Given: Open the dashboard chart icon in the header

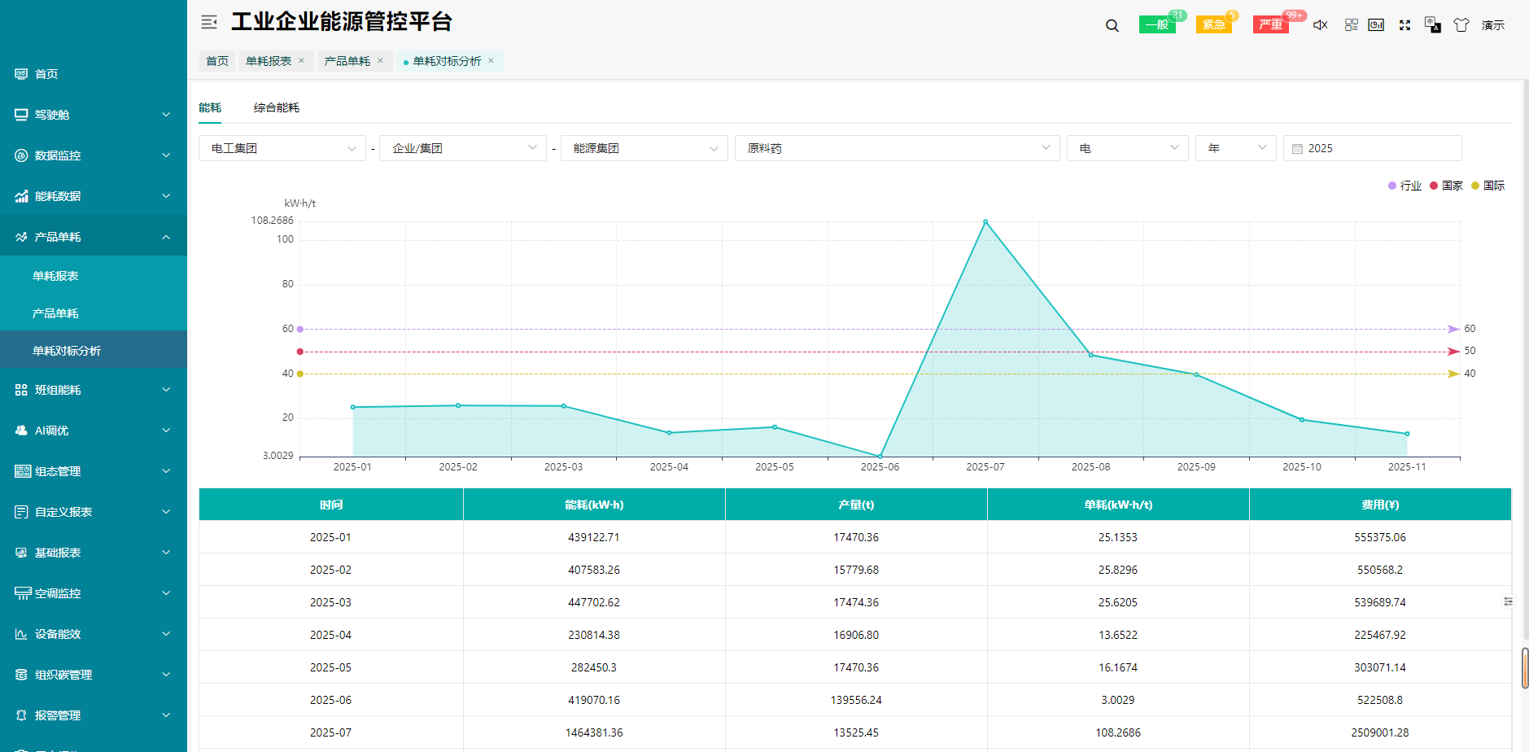Looking at the screenshot, I should tap(1376, 25).
